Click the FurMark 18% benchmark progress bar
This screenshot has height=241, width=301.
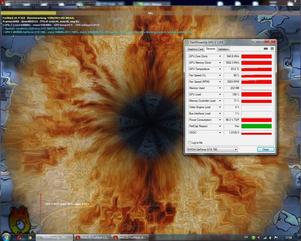150,13
